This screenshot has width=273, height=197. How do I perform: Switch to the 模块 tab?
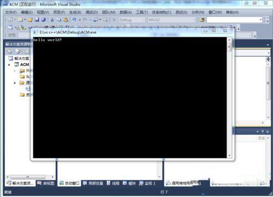point(129,183)
